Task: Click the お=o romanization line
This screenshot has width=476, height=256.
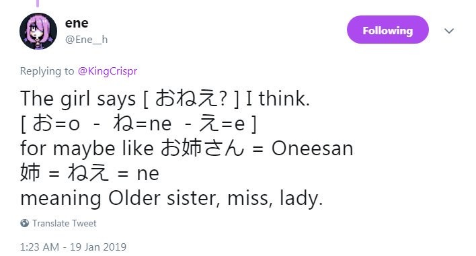Action: (138, 124)
